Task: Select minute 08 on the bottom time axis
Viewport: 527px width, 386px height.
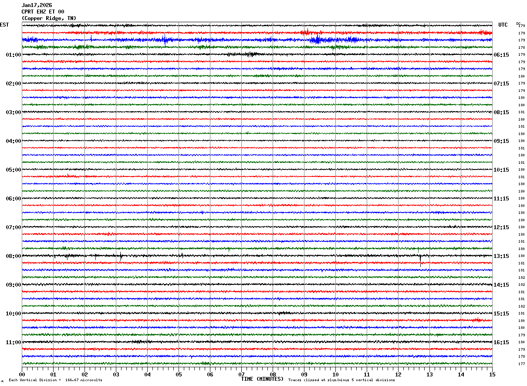Action: (x=273, y=374)
